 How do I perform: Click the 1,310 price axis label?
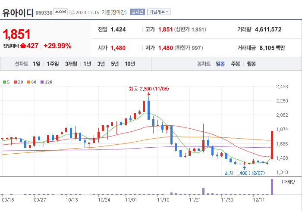coord(282,172)
